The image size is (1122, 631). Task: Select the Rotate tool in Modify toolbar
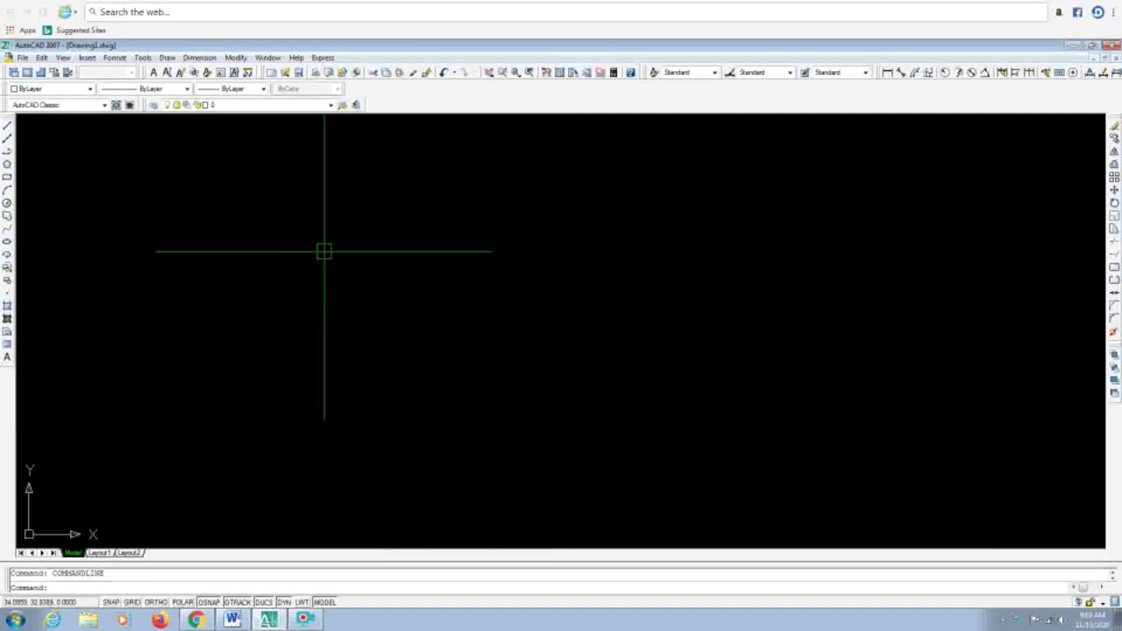[x=1114, y=202]
